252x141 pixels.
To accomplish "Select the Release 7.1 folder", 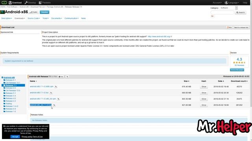I will click(x=13, y=85).
